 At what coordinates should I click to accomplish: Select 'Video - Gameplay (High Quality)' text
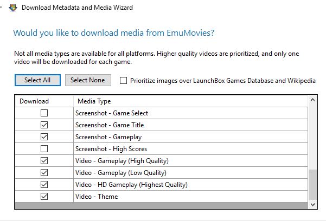(x=122, y=161)
